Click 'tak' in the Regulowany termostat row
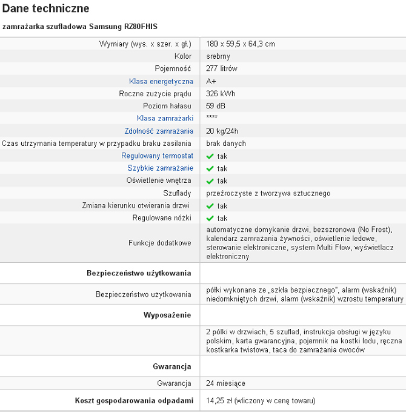The height and width of the screenshot is (416, 406). 222,156
